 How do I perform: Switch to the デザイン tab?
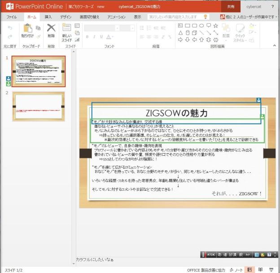coord(66,17)
